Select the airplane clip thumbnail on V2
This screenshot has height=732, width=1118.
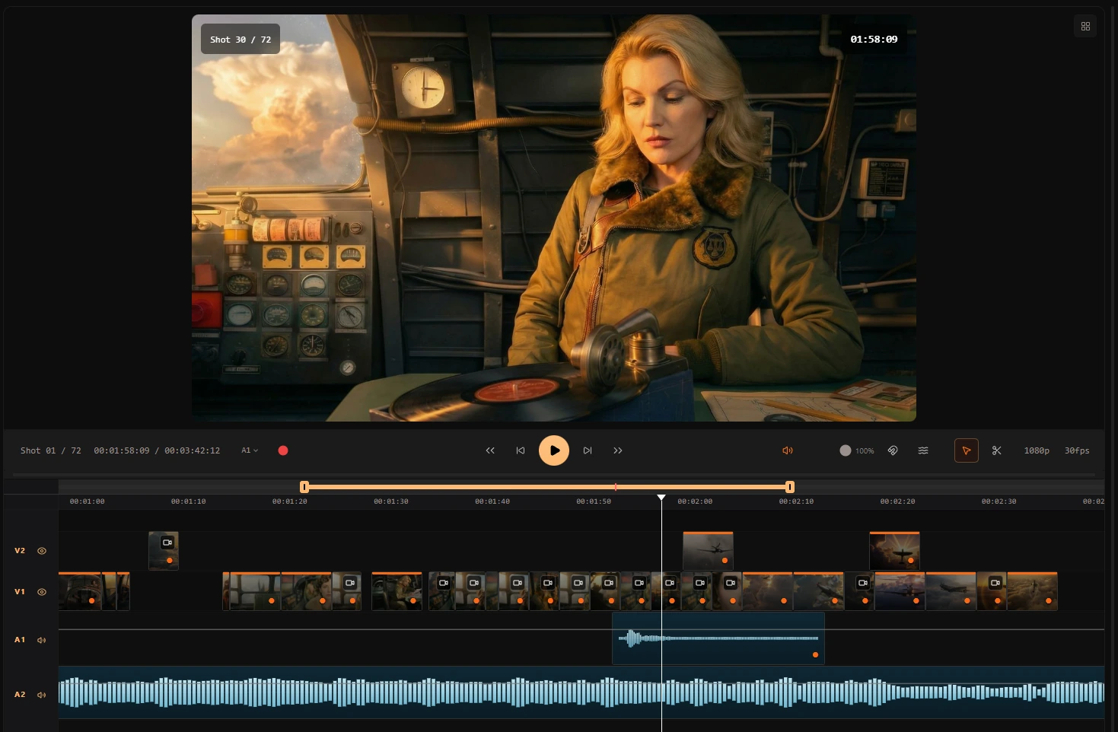coord(708,550)
